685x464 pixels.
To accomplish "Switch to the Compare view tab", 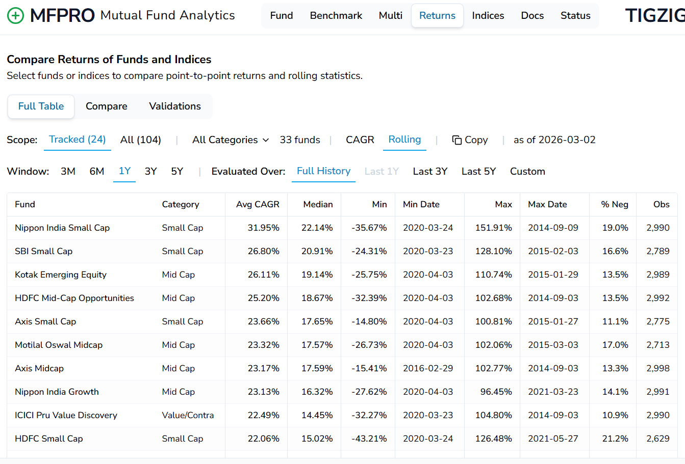I will 107,106.
